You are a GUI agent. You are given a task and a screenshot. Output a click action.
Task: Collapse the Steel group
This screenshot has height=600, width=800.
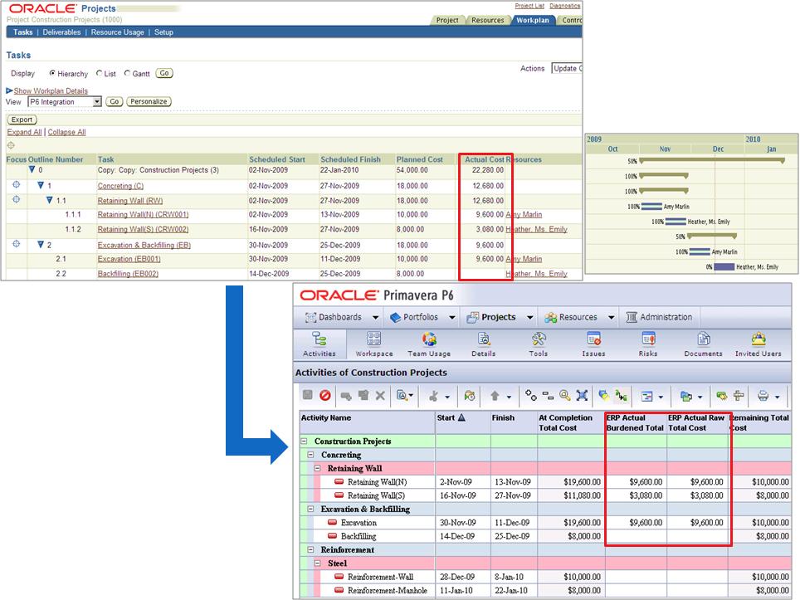pos(317,563)
